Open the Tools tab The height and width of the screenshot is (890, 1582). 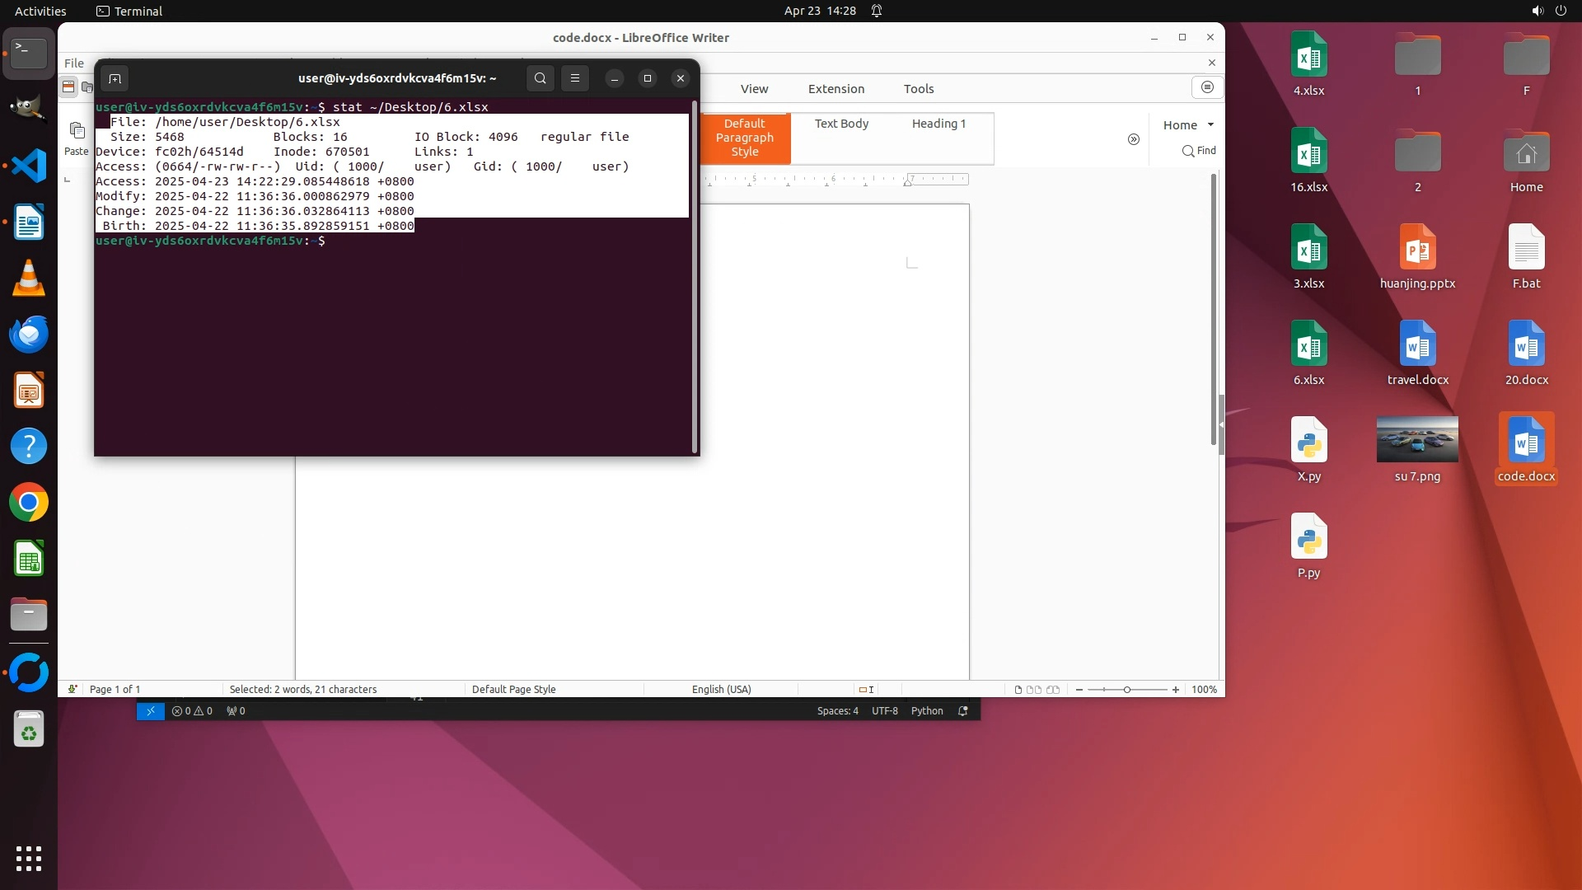coord(918,89)
